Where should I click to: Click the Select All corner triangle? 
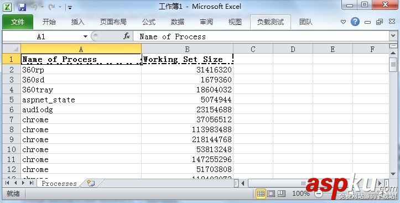[x=12, y=49]
